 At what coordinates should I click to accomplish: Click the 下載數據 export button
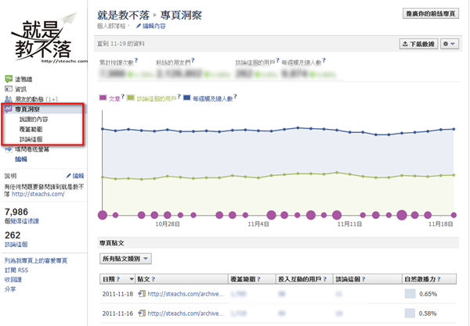pos(418,44)
